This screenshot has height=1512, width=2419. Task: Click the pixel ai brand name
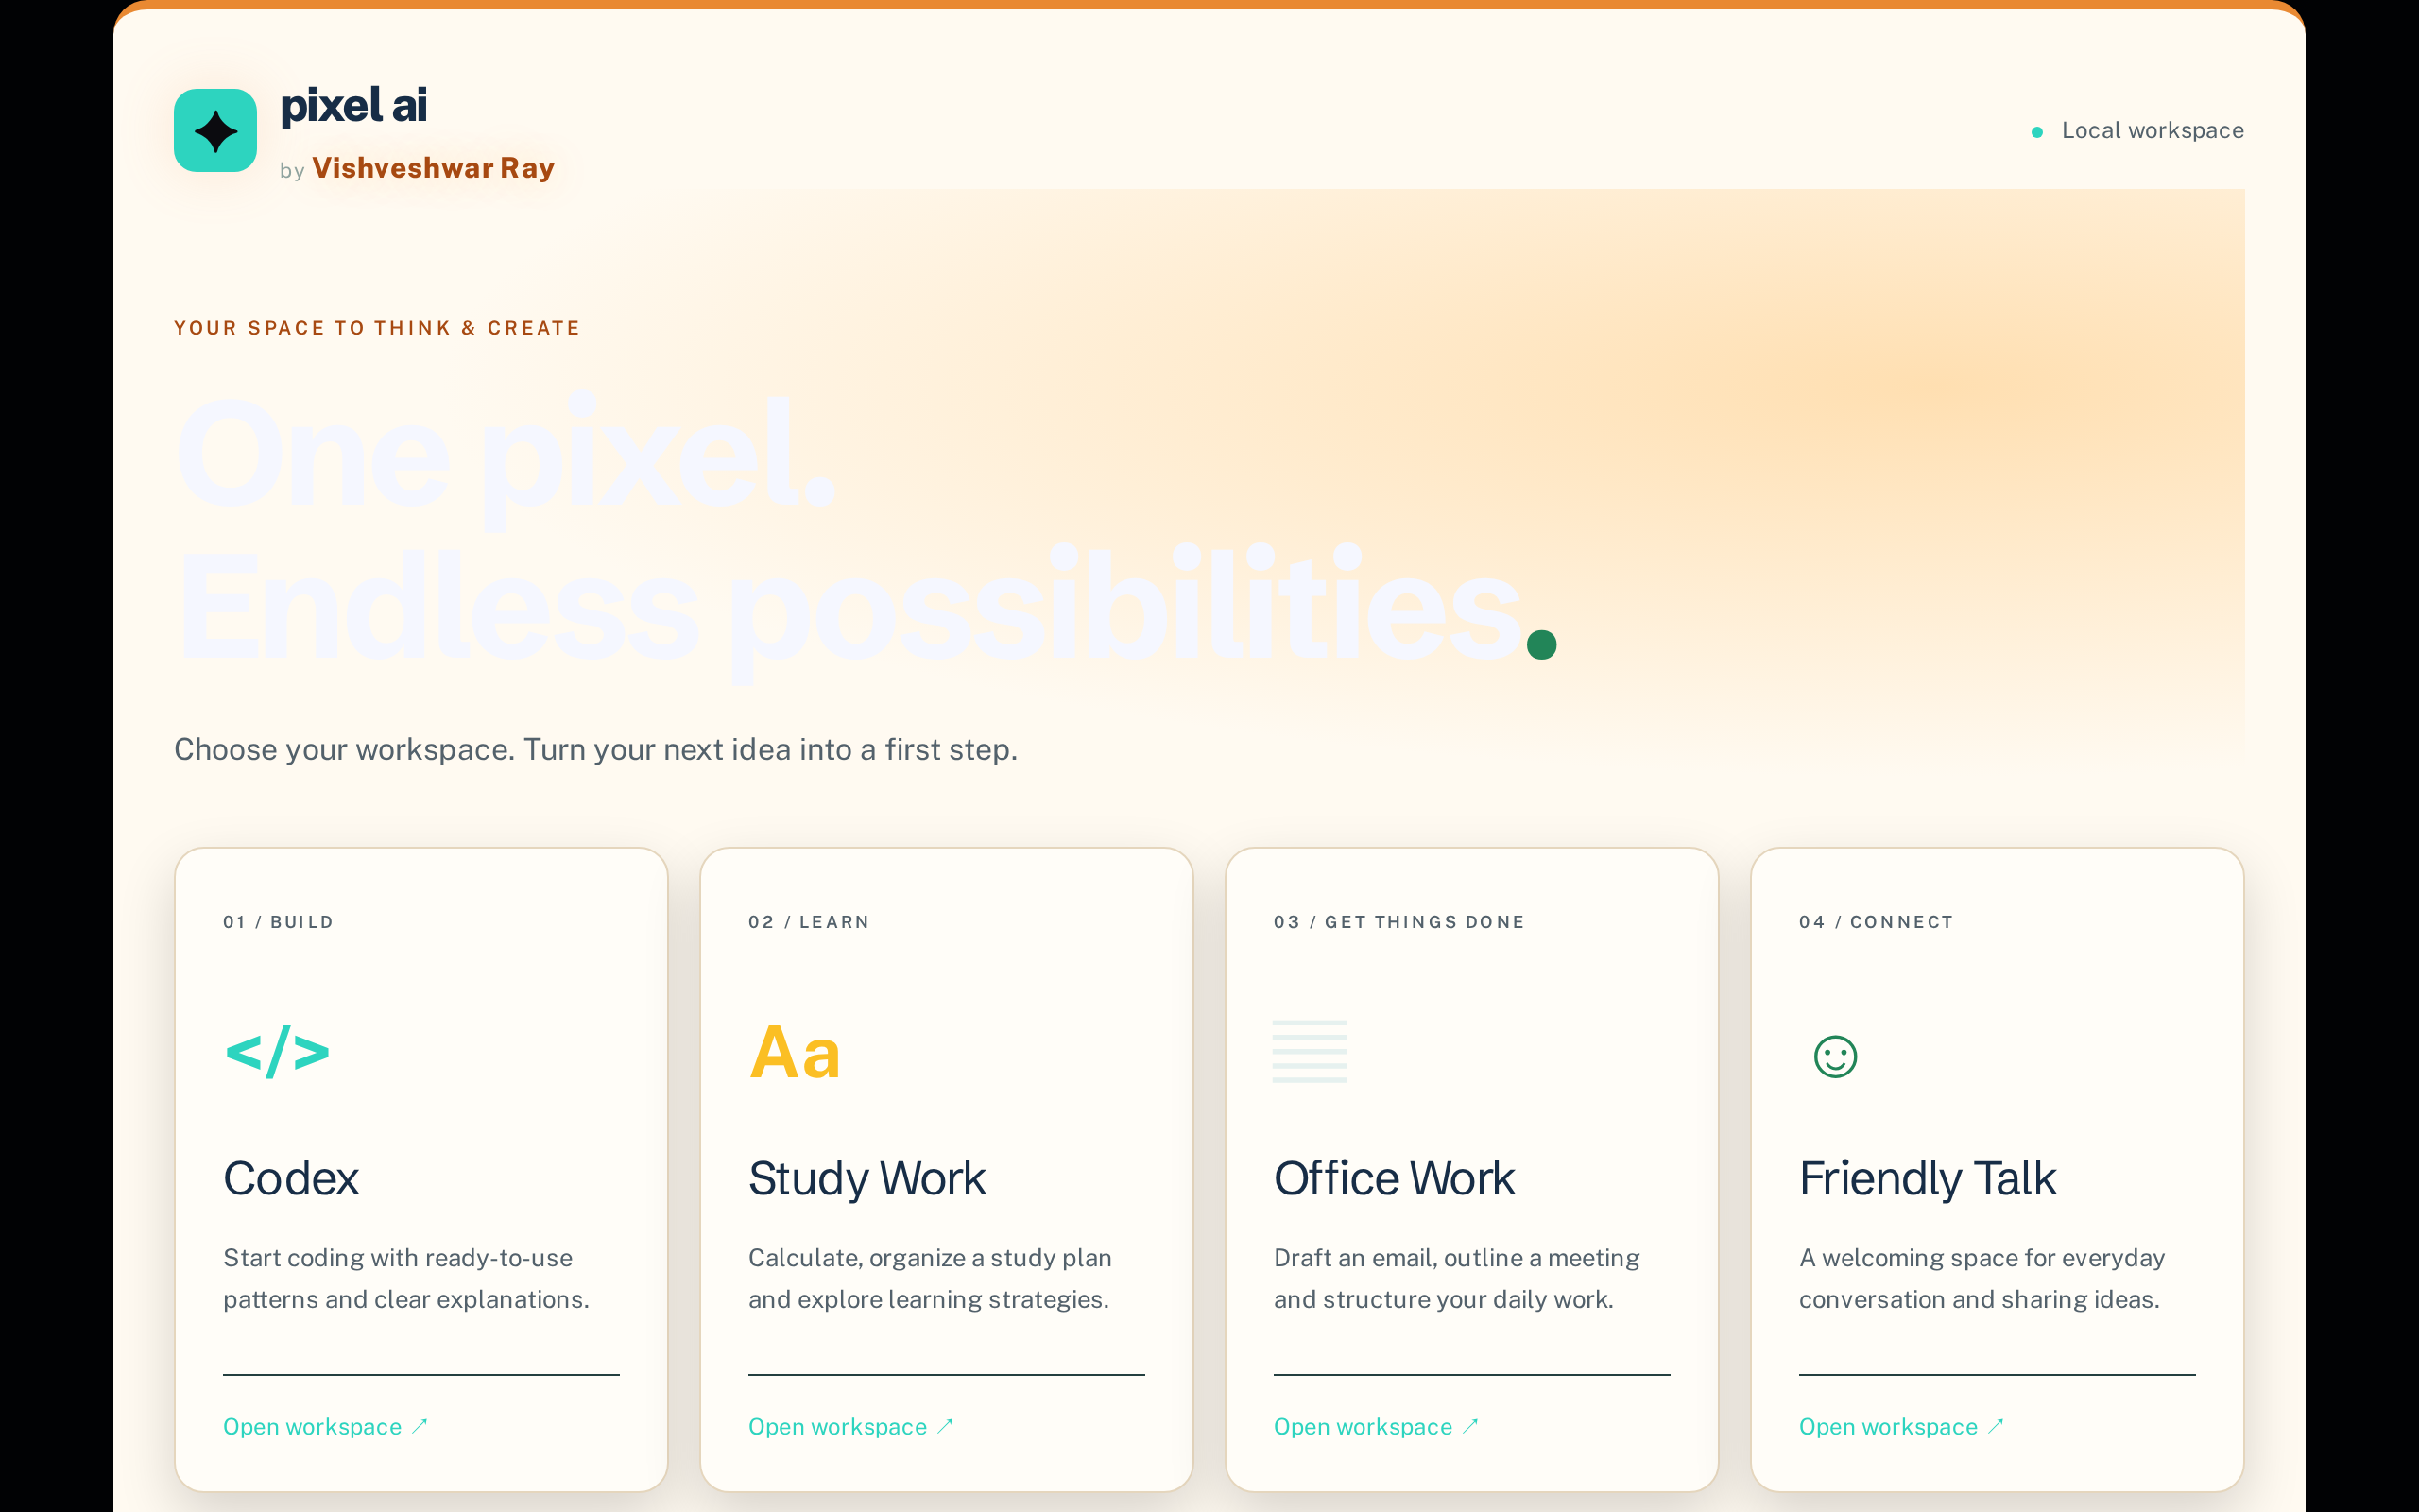(x=353, y=105)
